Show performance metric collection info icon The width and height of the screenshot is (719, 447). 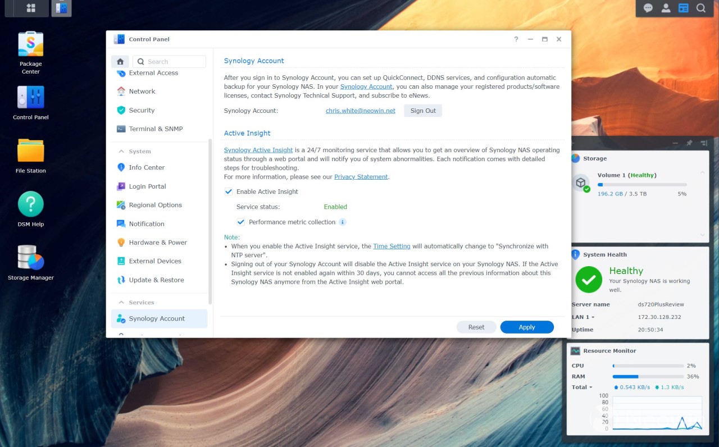tap(343, 222)
